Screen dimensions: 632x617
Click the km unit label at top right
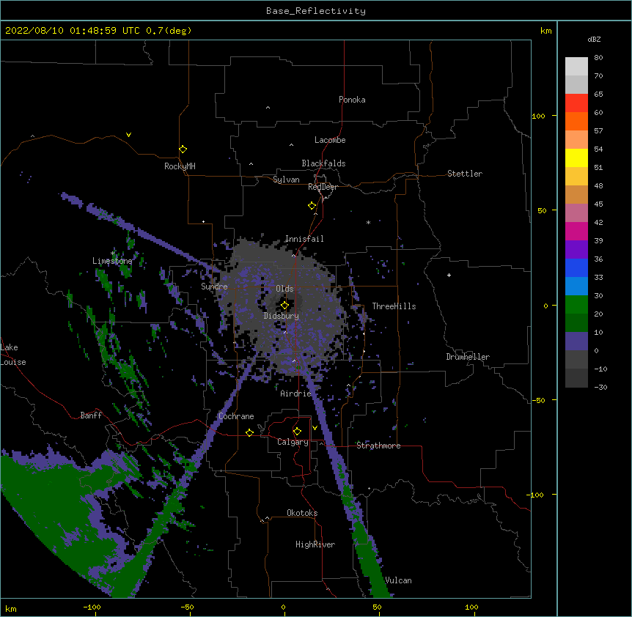(545, 31)
